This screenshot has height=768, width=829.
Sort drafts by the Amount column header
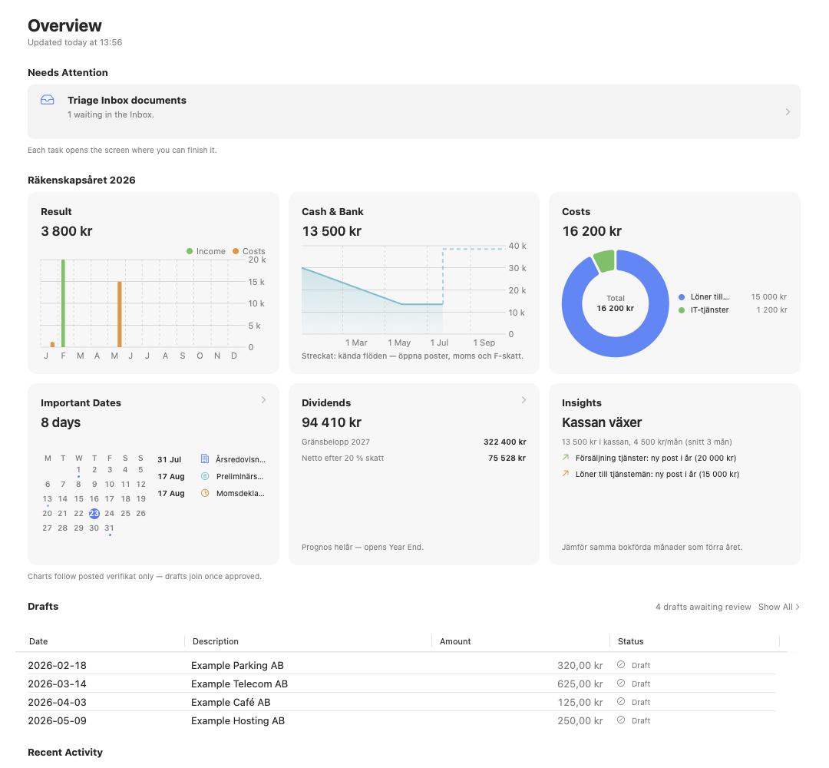(x=455, y=641)
